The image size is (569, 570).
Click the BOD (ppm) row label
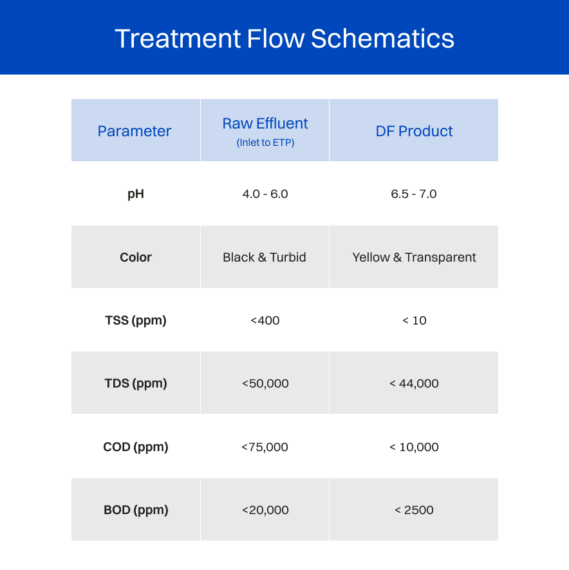point(136,510)
